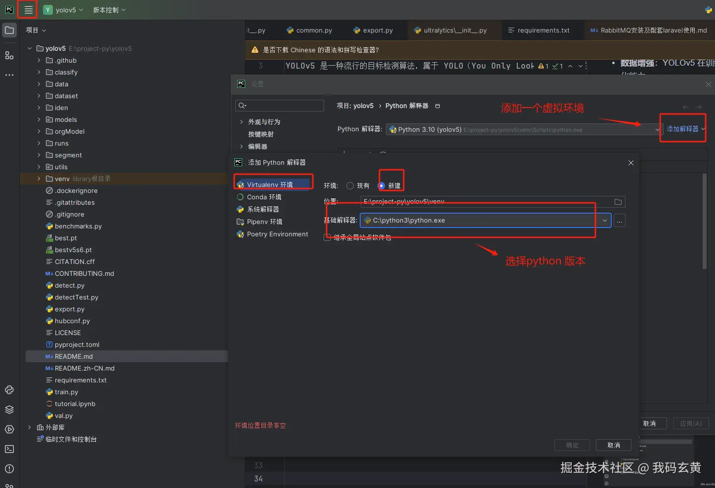Click the forward arrow in settings dialog
The image size is (715, 488).
click(x=699, y=107)
